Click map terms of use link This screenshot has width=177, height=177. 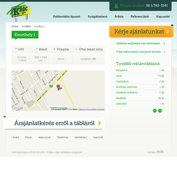tap(92, 109)
